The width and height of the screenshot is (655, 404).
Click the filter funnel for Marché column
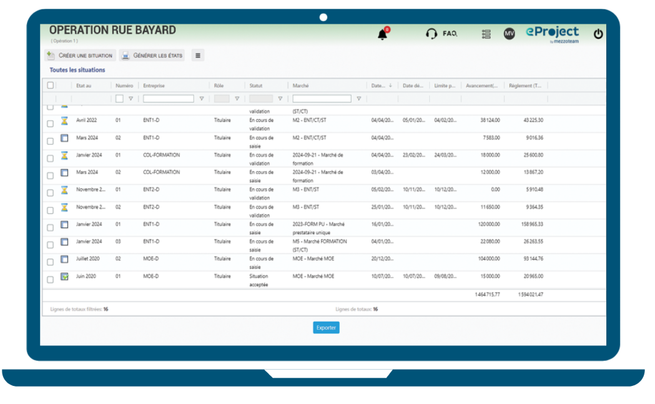(x=359, y=99)
